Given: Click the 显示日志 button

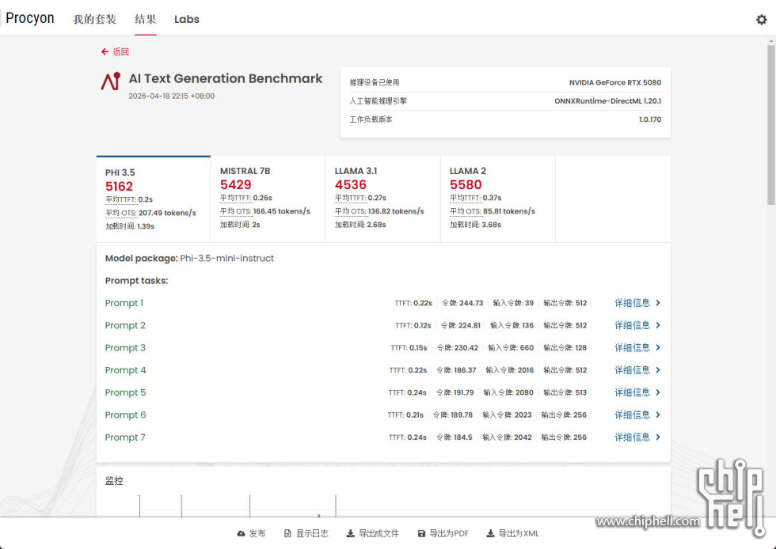Looking at the screenshot, I should [306, 533].
